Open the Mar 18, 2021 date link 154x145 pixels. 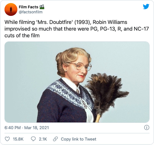coord(36,128)
